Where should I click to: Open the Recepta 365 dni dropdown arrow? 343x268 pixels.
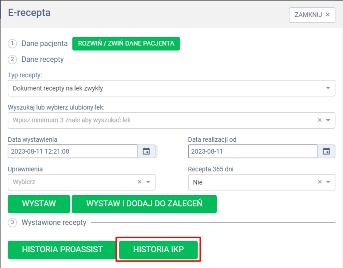pyautogui.click(x=328, y=182)
